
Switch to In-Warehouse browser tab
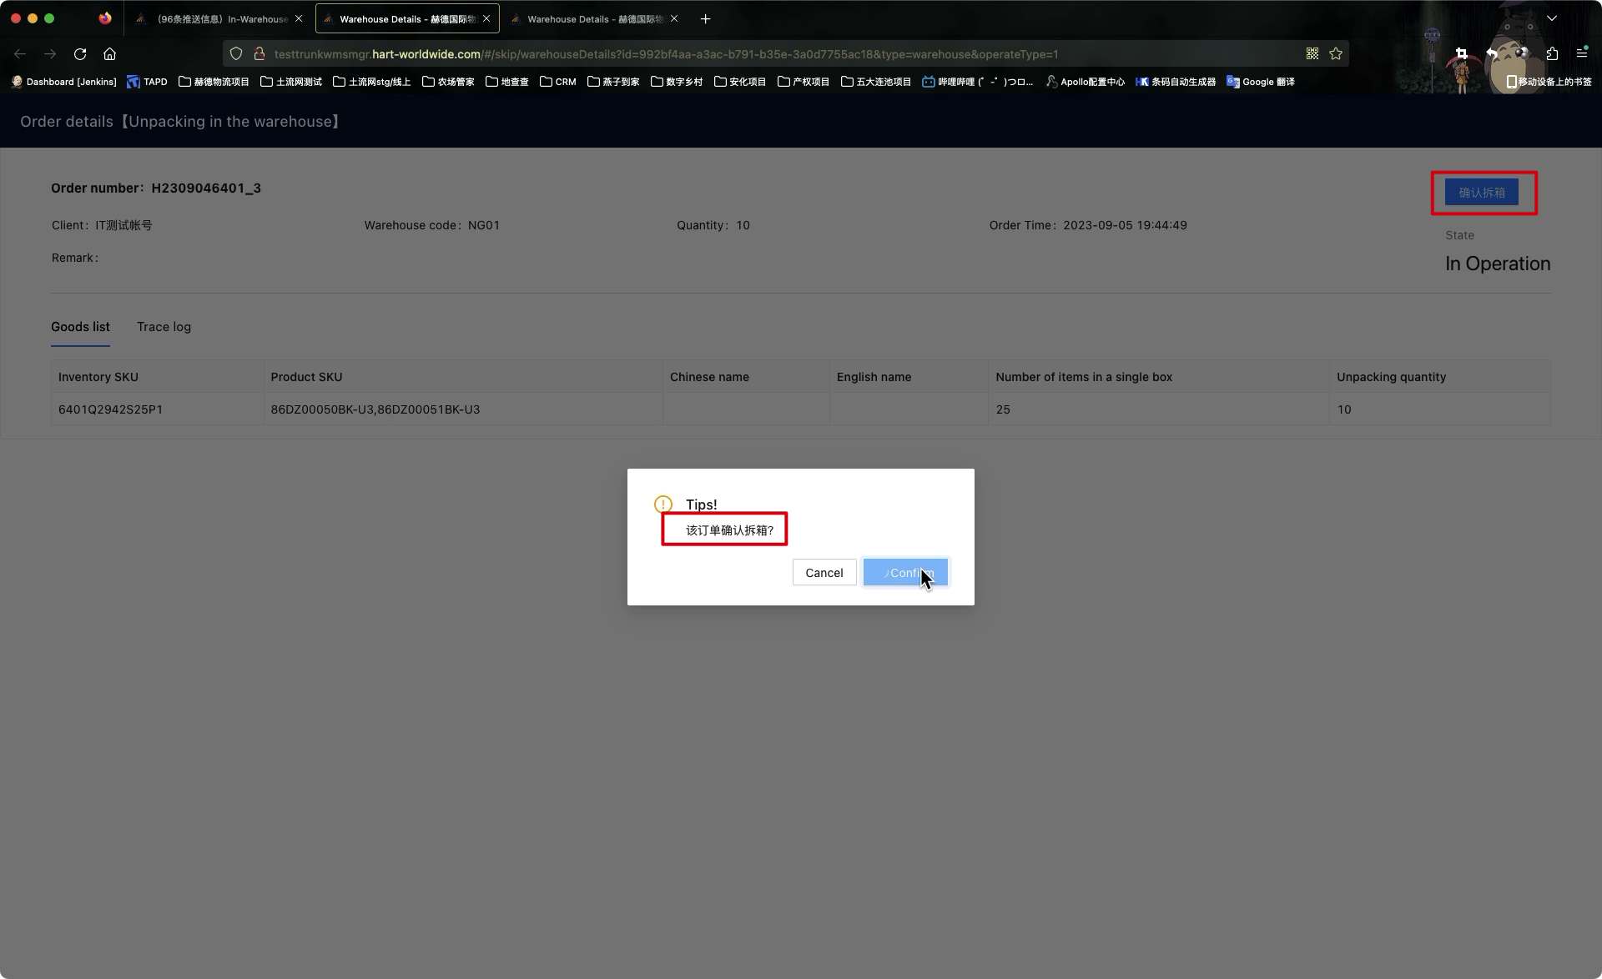[x=219, y=18]
